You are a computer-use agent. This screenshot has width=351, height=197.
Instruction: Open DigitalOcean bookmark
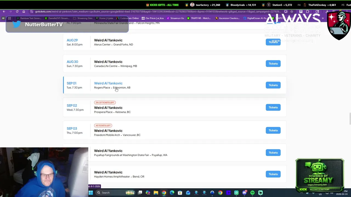(255, 18)
